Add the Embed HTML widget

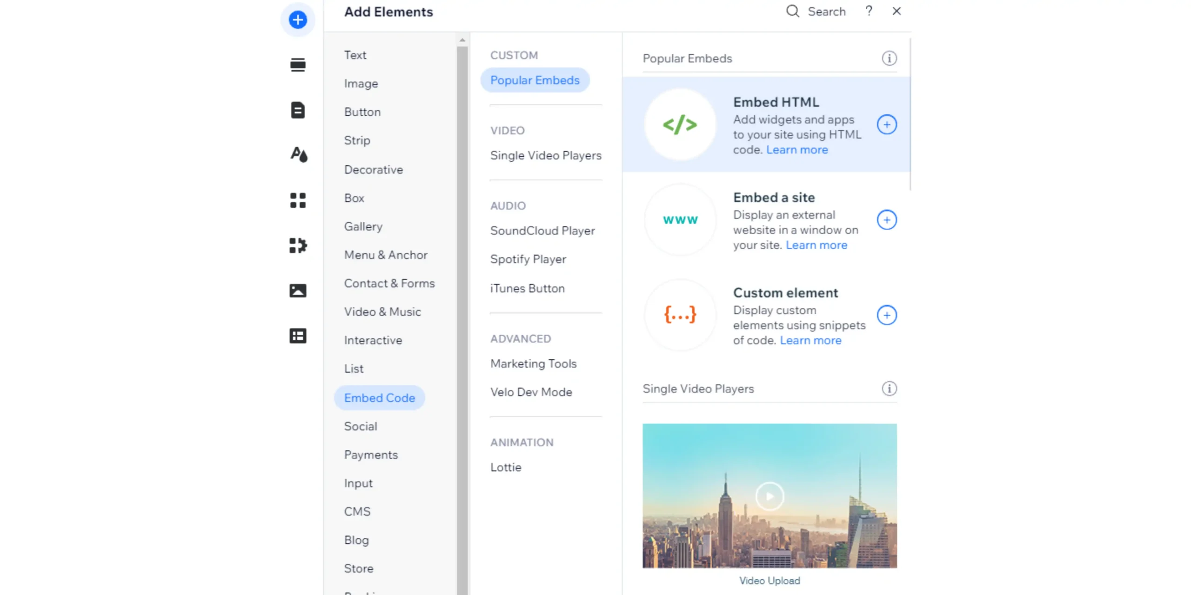point(887,124)
